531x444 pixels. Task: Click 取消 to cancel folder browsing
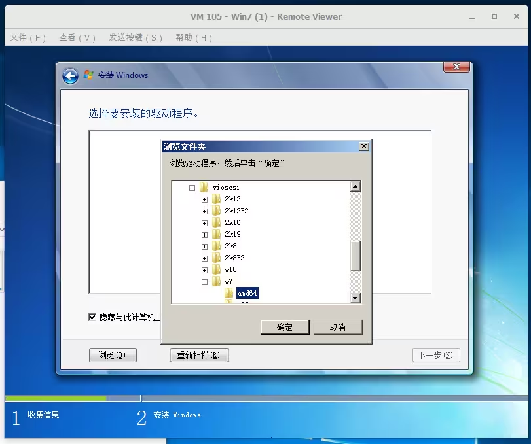pos(338,327)
